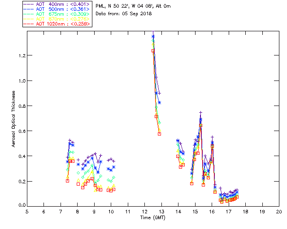Click the 0.4 y-axis tick label

pyautogui.click(x=22, y=156)
